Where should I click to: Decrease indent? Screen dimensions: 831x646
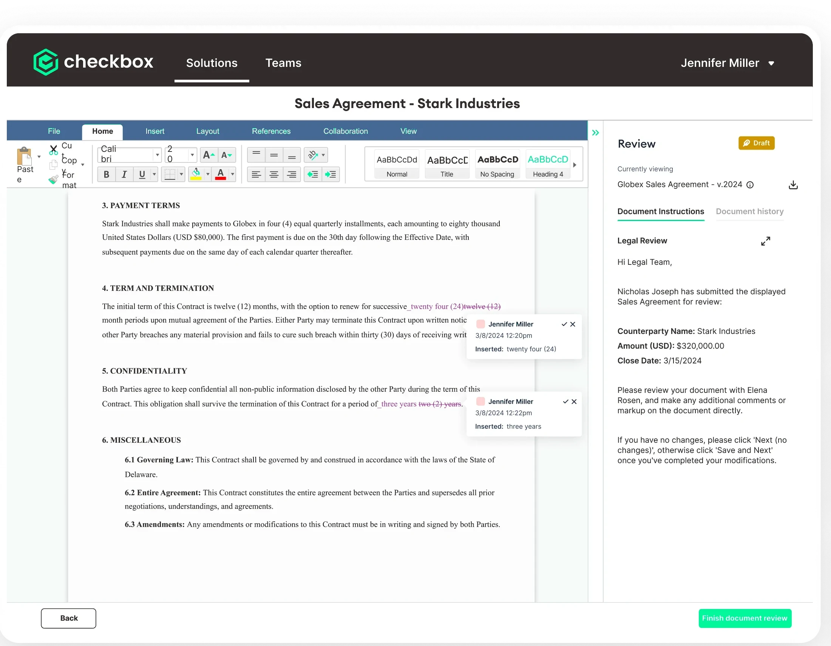tap(313, 175)
